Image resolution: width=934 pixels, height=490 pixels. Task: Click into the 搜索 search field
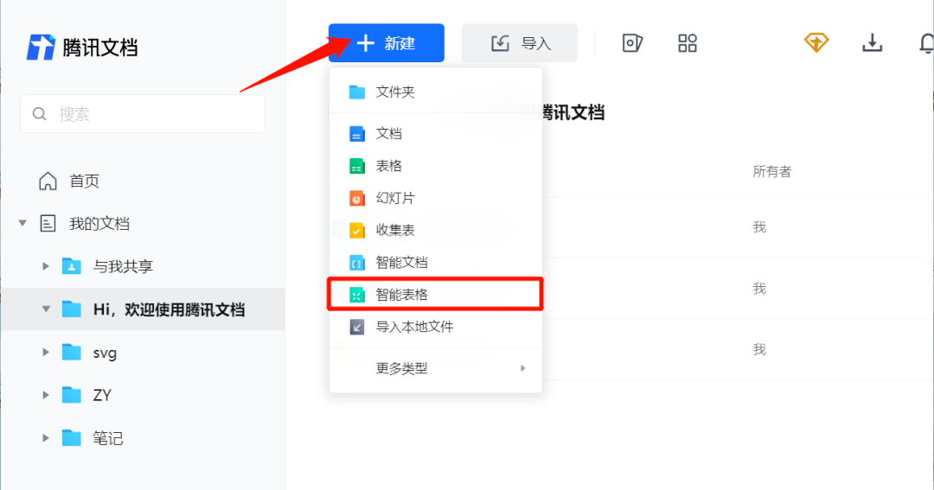pos(143,114)
